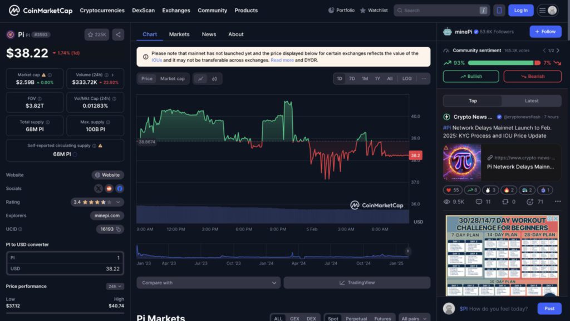Open Community nav menu
This screenshot has width=570, height=321.
[x=212, y=11]
